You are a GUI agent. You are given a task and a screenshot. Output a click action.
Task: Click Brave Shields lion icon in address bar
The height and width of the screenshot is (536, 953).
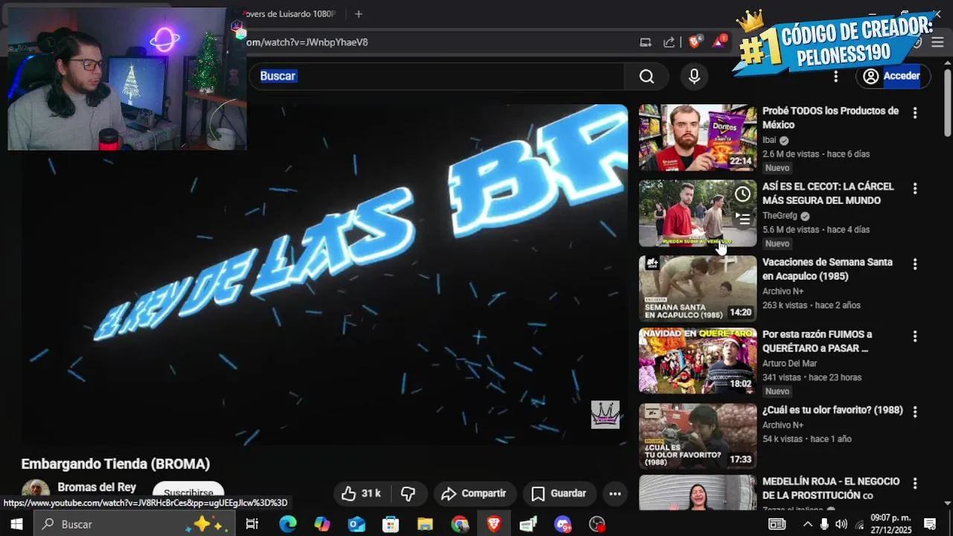tap(695, 42)
